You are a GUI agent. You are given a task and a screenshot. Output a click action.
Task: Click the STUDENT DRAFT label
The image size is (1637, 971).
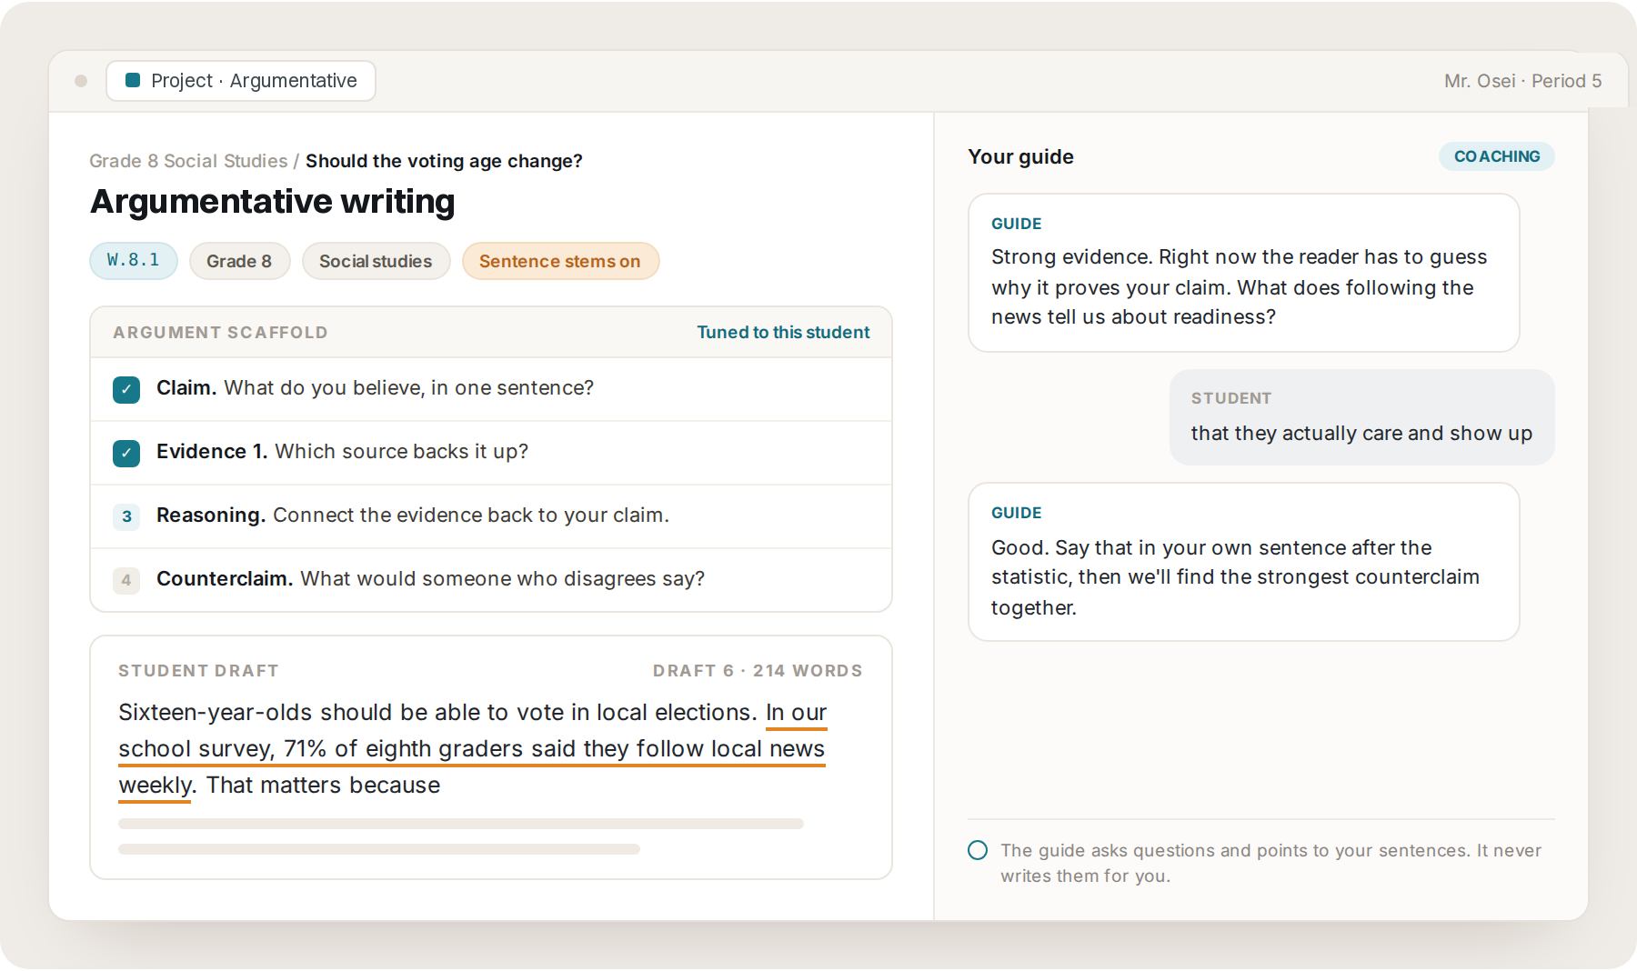pyautogui.click(x=198, y=671)
